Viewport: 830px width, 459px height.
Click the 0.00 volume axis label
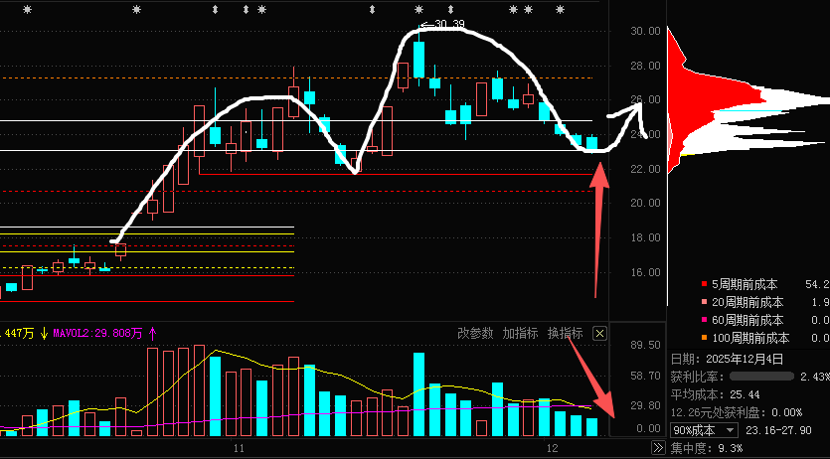pyautogui.click(x=649, y=428)
